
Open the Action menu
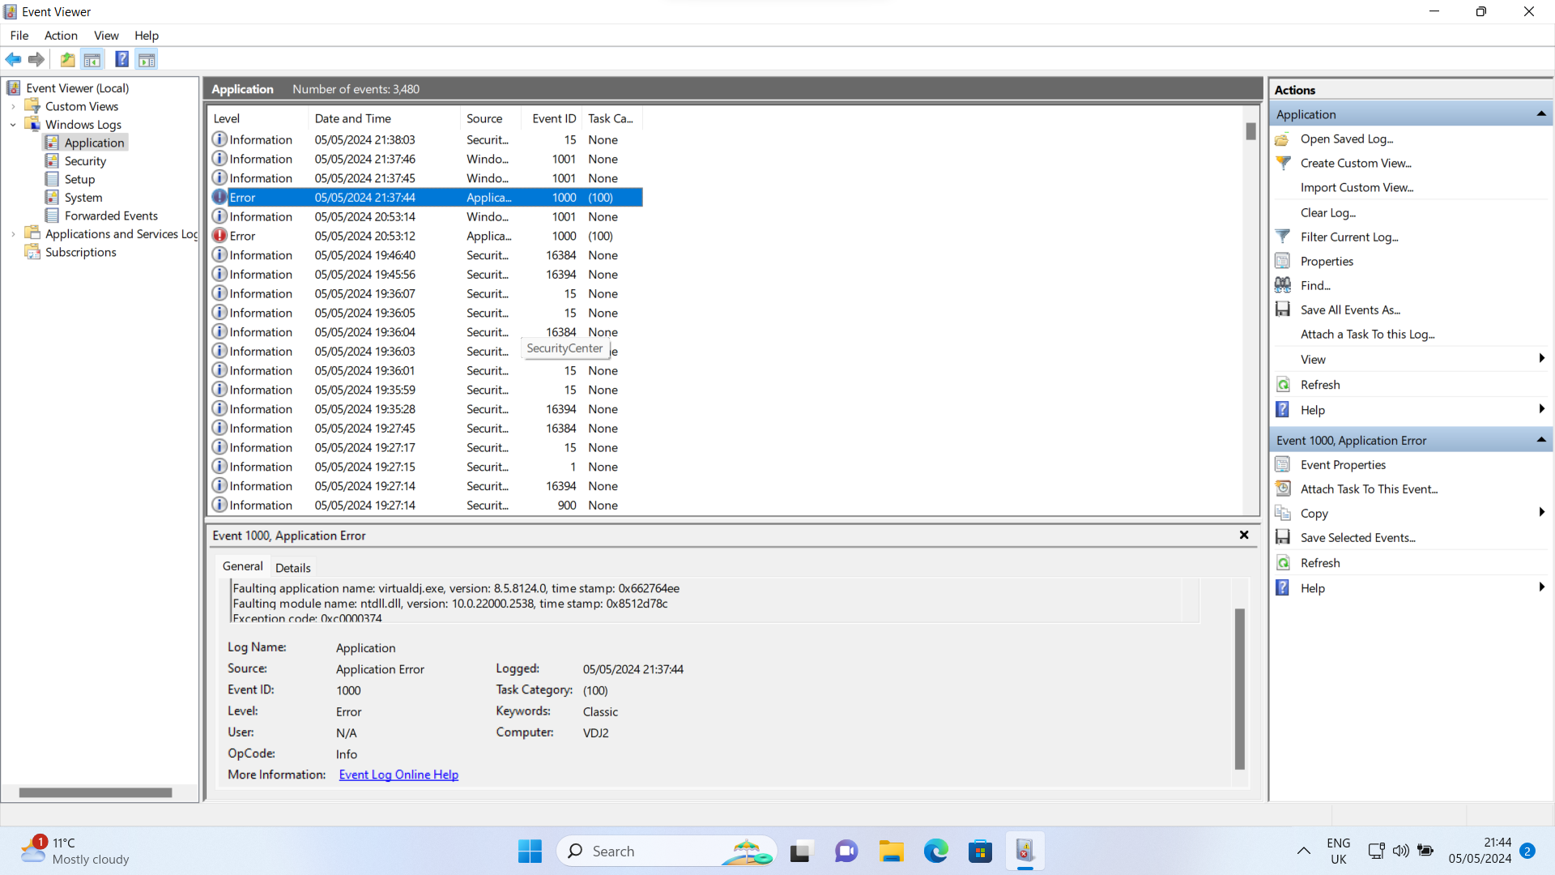pos(61,36)
